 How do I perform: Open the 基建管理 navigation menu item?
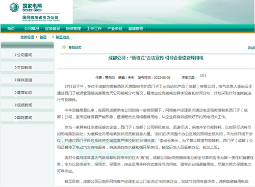[x=136, y=29]
